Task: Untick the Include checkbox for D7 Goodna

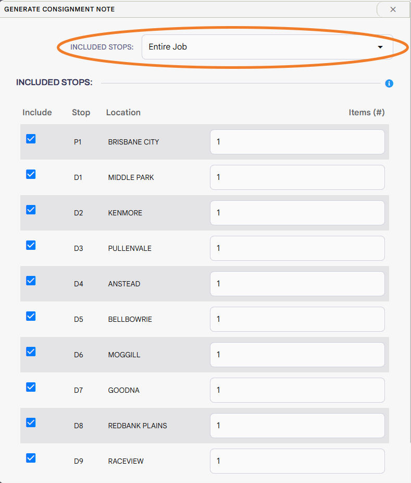Action: (31, 387)
